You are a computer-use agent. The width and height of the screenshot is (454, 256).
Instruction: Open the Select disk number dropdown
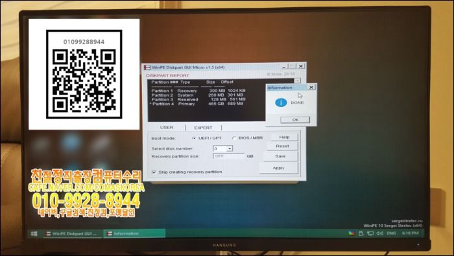[230, 148]
